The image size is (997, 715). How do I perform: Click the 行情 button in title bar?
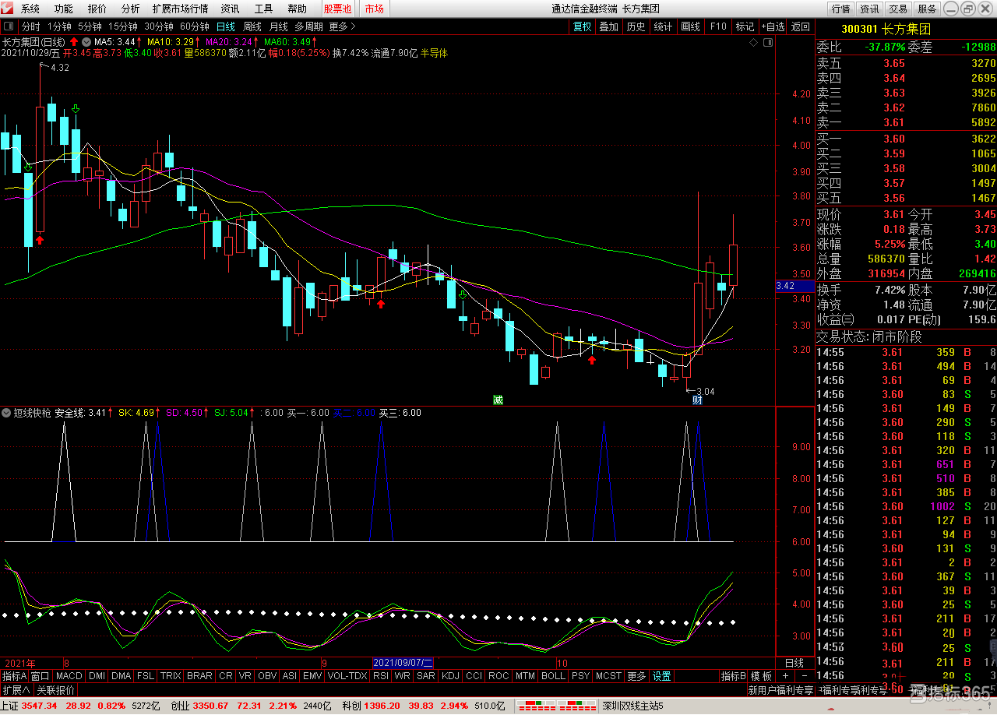pyautogui.click(x=840, y=9)
